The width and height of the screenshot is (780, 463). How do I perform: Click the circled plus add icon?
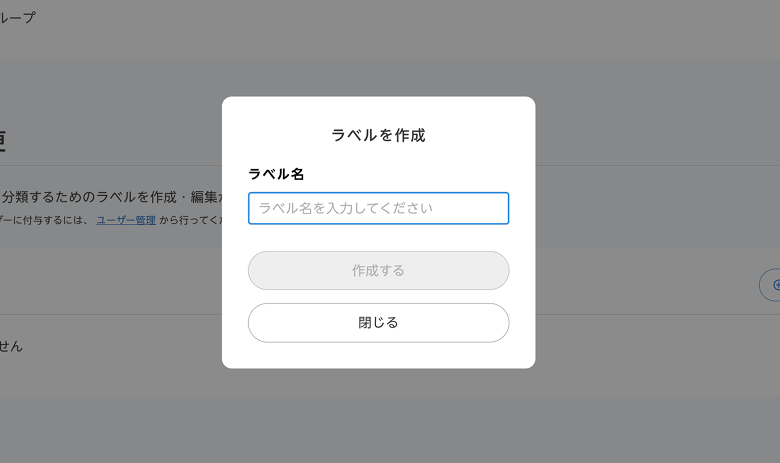coord(776,285)
